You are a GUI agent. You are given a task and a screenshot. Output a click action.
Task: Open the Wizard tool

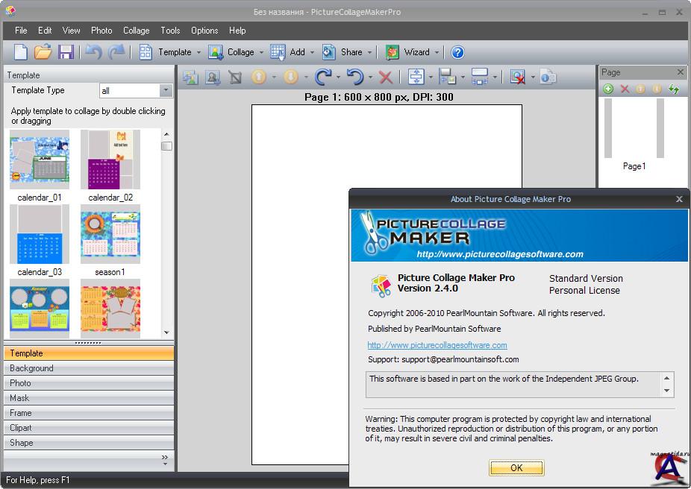409,52
